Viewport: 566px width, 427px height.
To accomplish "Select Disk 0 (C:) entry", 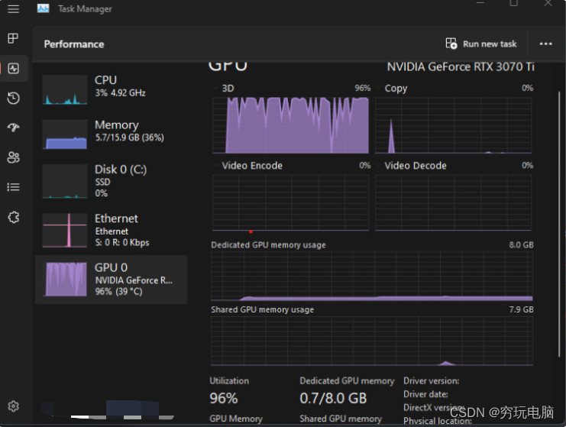I will tap(112, 181).
